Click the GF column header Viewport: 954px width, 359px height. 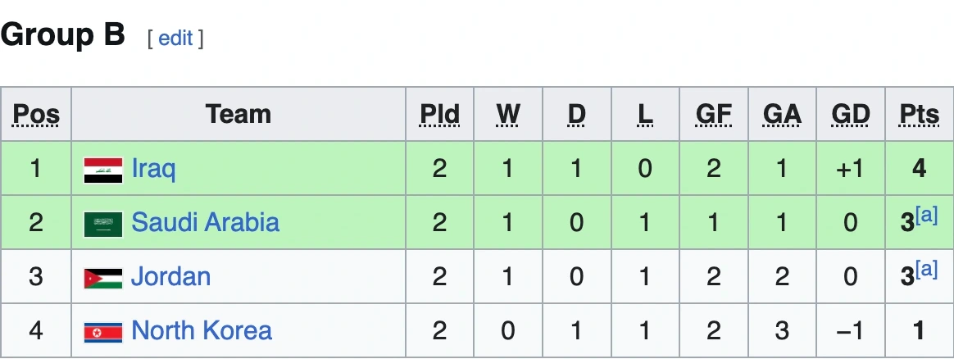tap(713, 114)
